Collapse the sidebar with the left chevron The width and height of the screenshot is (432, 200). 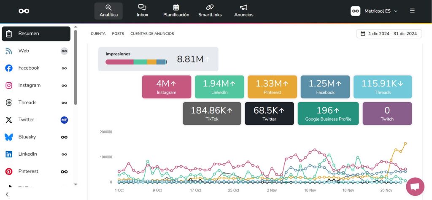click(x=7, y=194)
